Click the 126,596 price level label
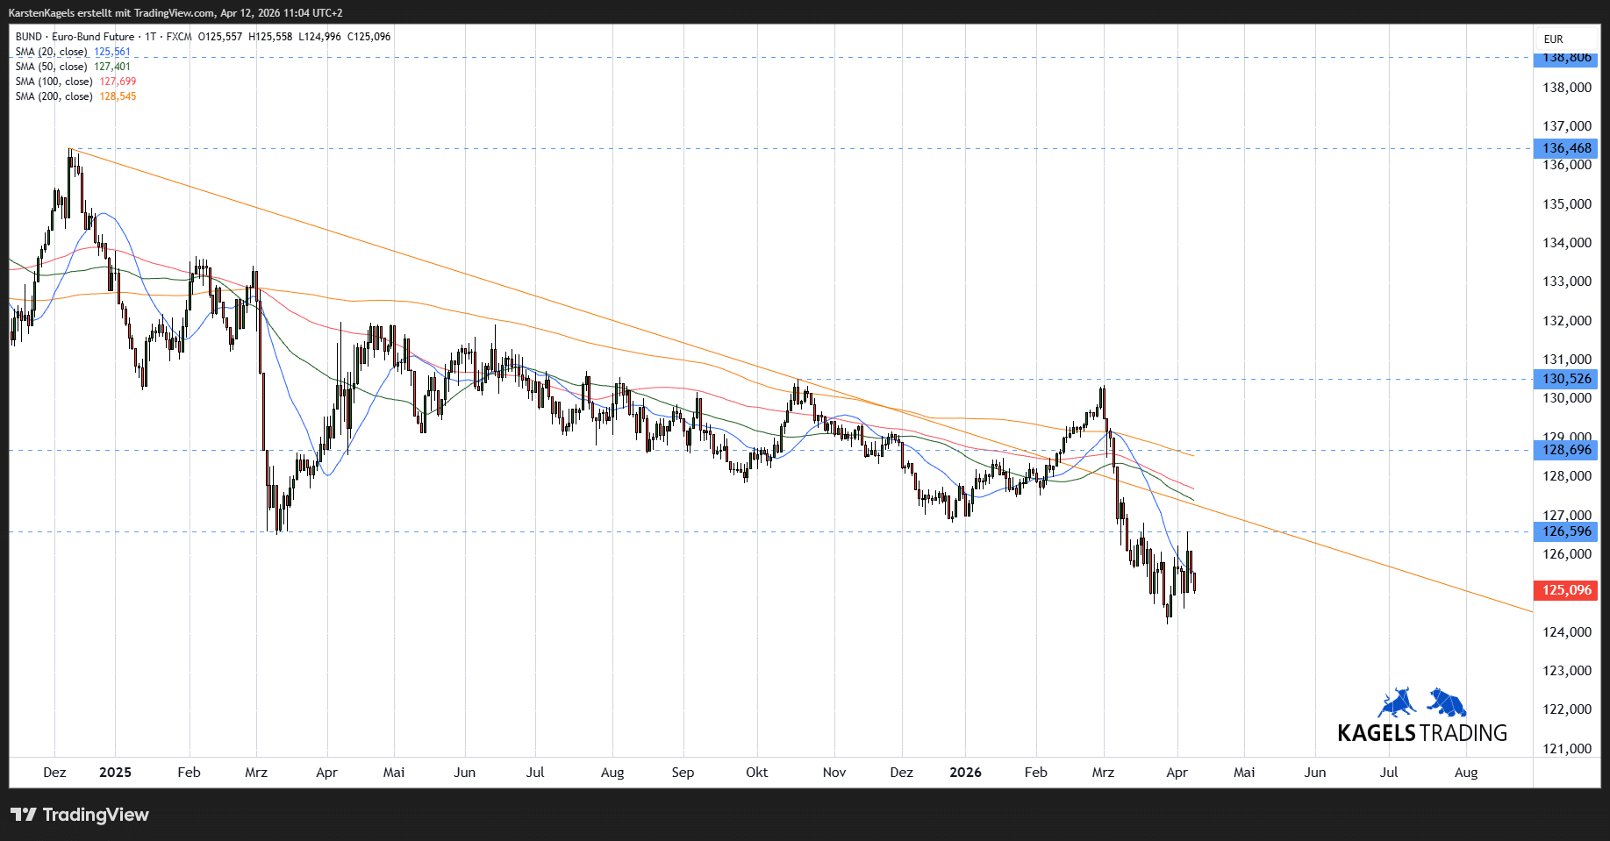This screenshot has width=1610, height=841. tap(1566, 531)
